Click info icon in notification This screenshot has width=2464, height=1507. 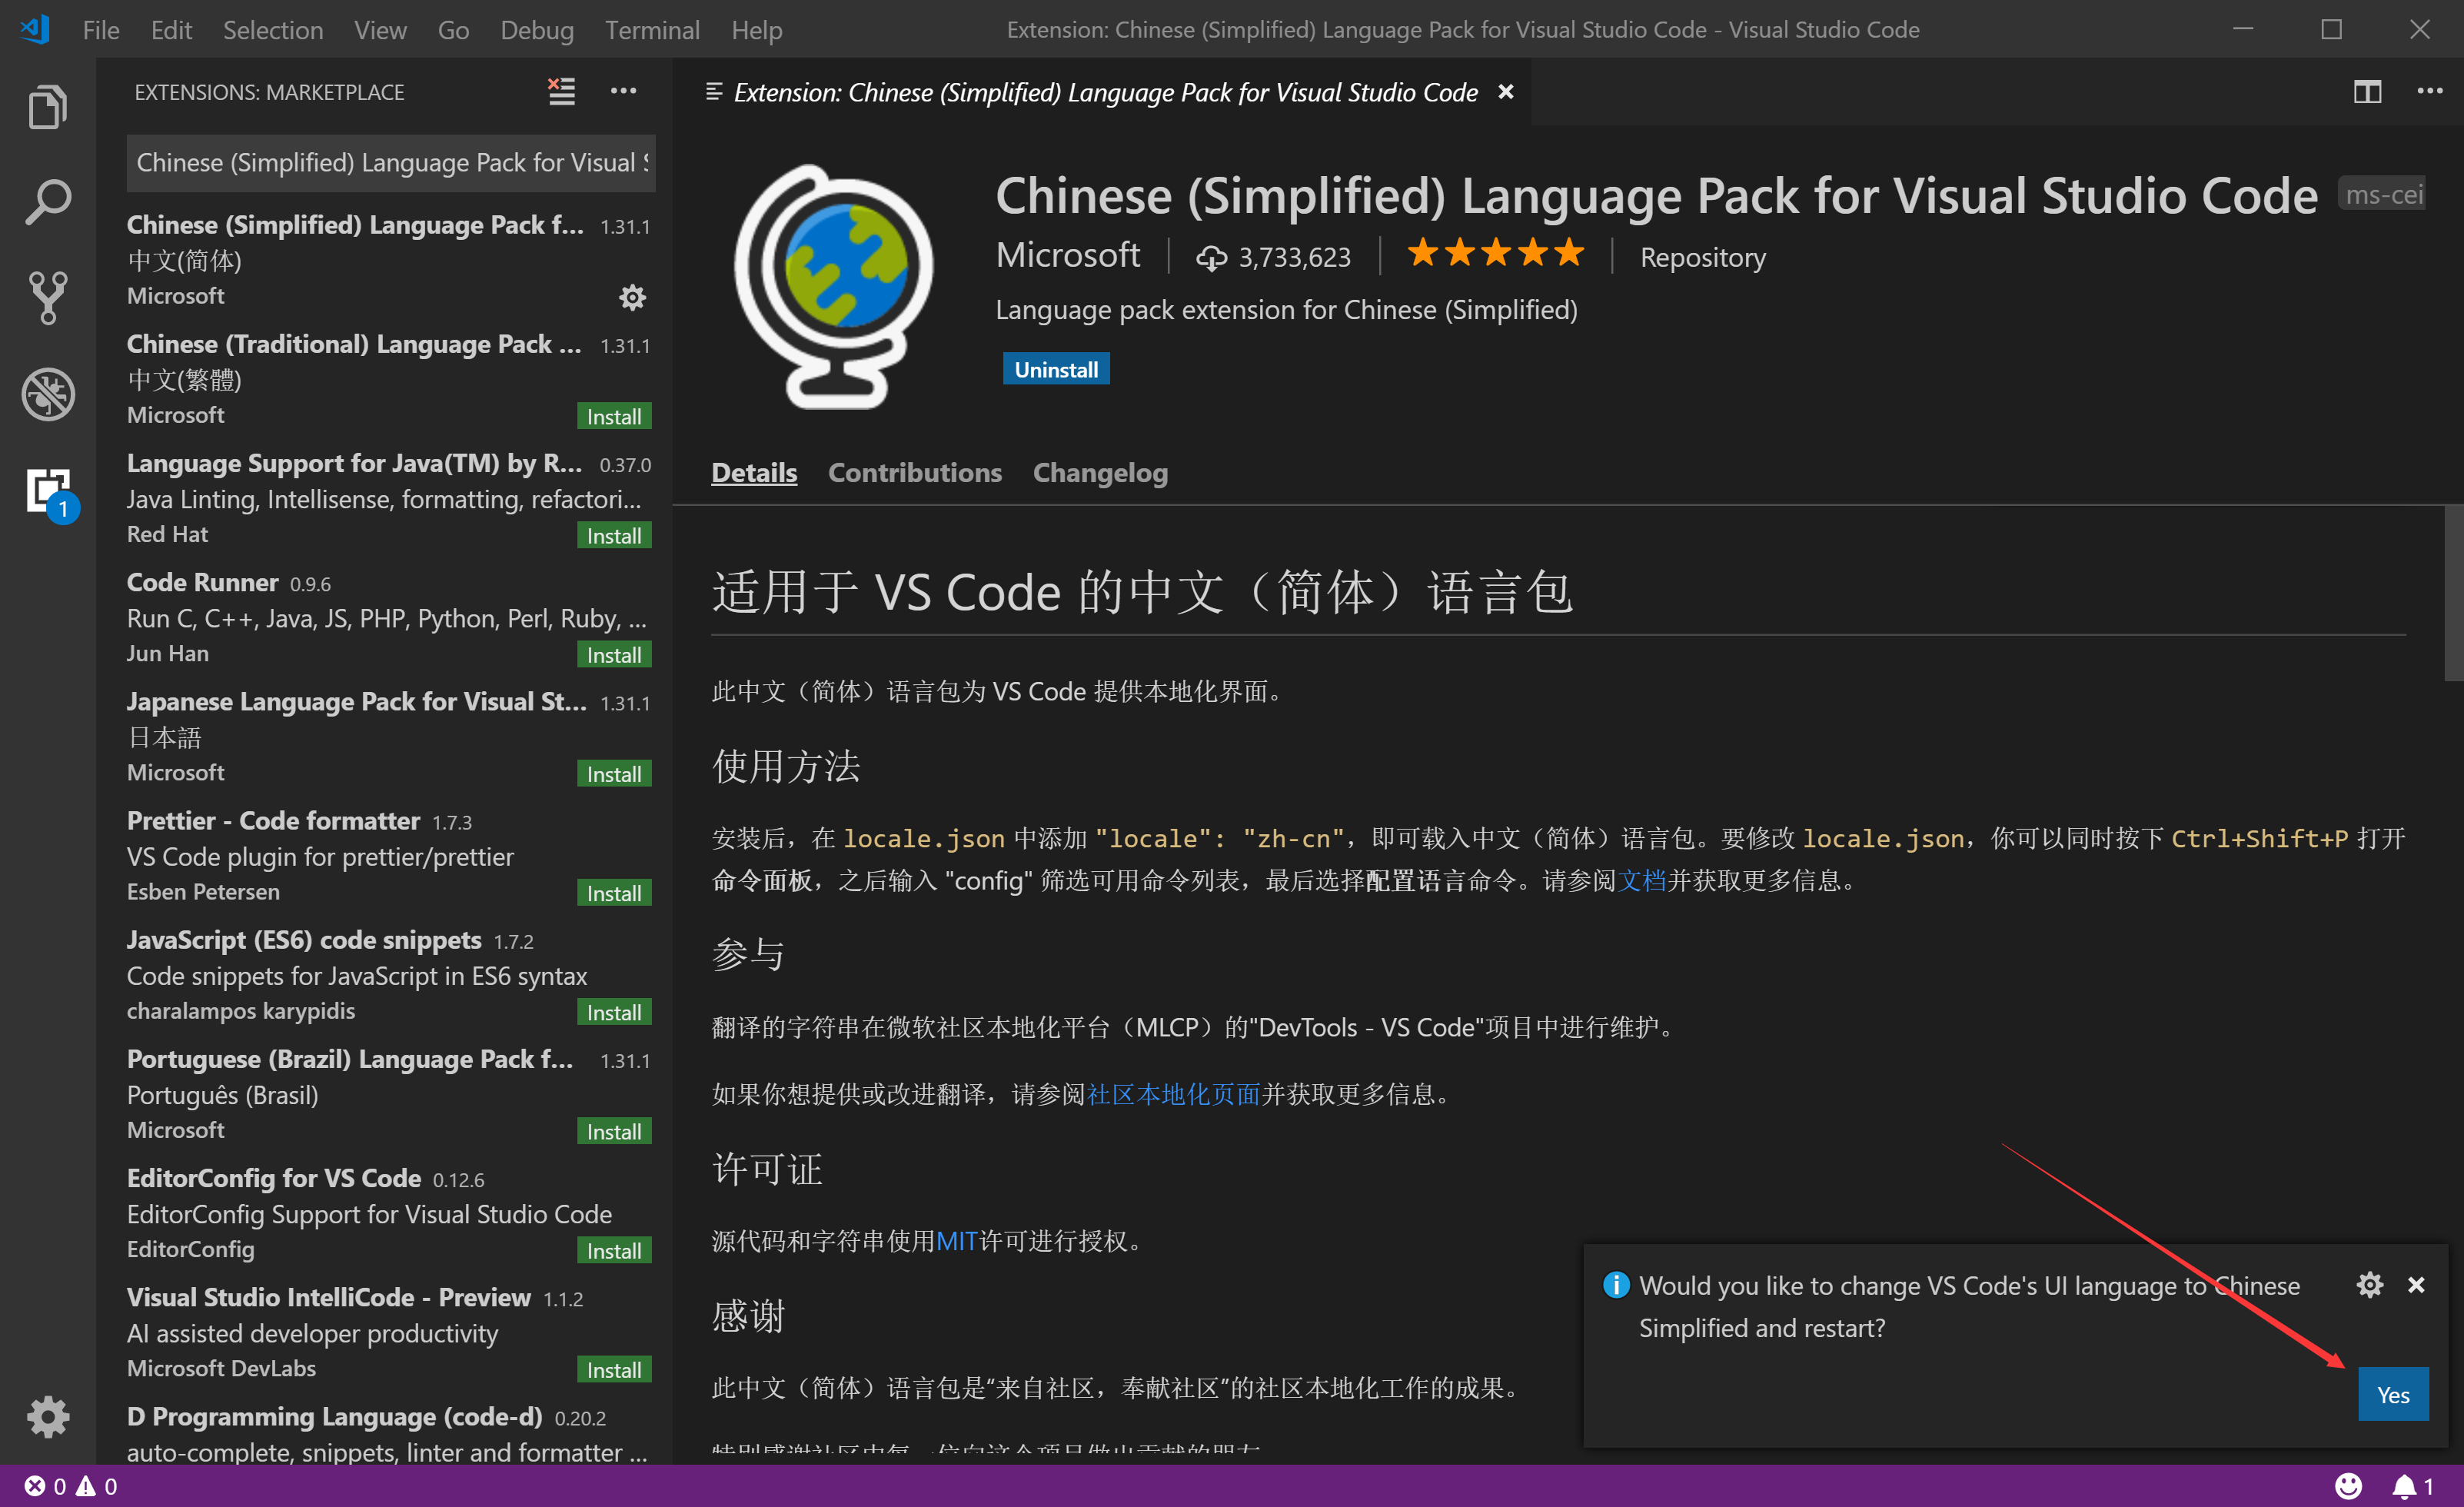[x=1616, y=1284]
